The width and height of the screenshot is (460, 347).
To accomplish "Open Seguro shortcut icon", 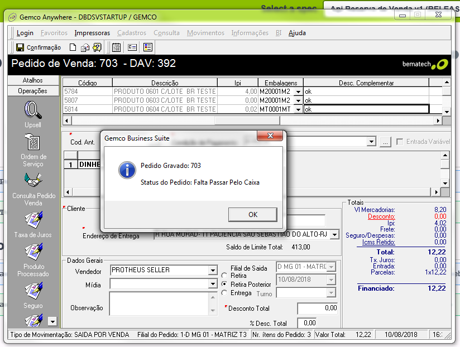I will pyautogui.click(x=33, y=291).
